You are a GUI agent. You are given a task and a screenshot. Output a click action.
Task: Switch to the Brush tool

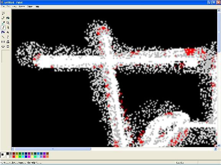click(8, 27)
